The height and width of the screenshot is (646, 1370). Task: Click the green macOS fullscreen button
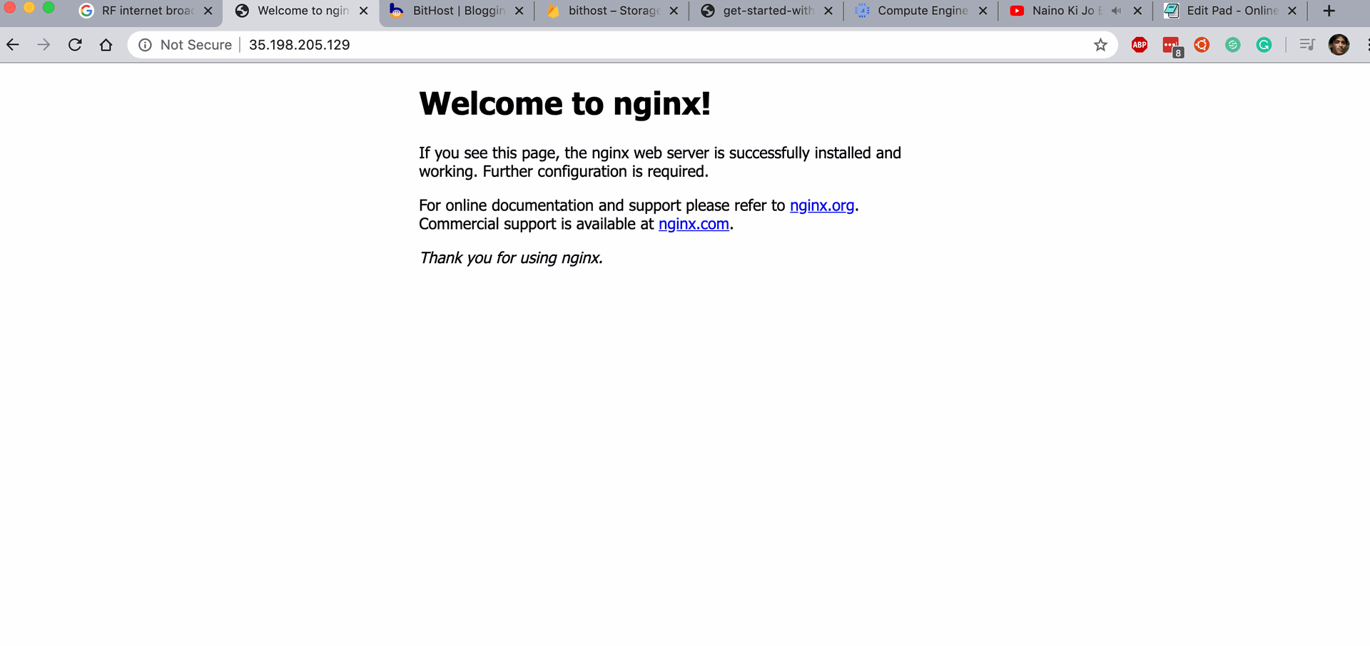click(49, 7)
